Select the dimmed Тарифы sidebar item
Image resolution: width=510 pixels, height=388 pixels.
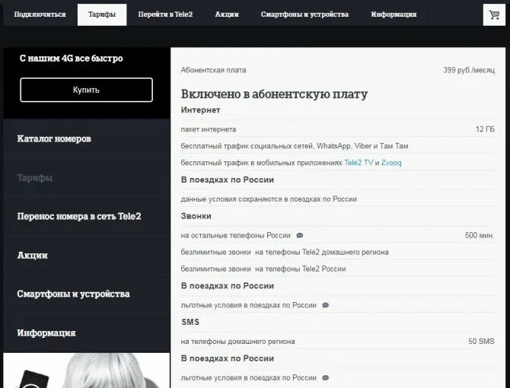point(87,178)
